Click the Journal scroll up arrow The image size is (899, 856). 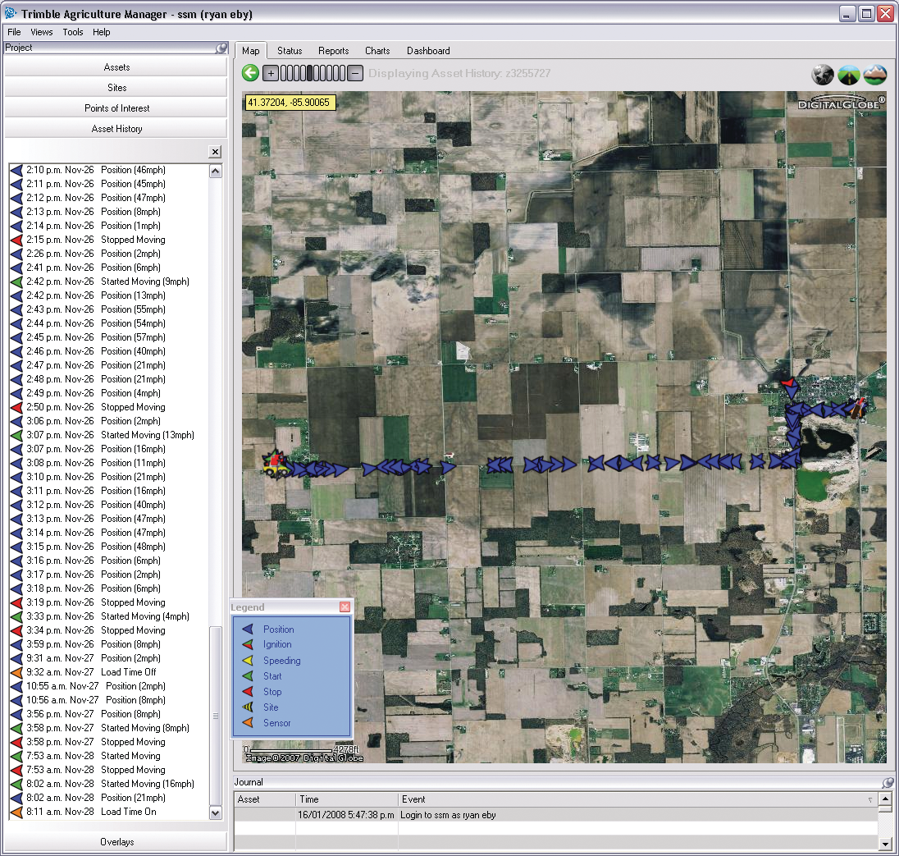pos(885,799)
